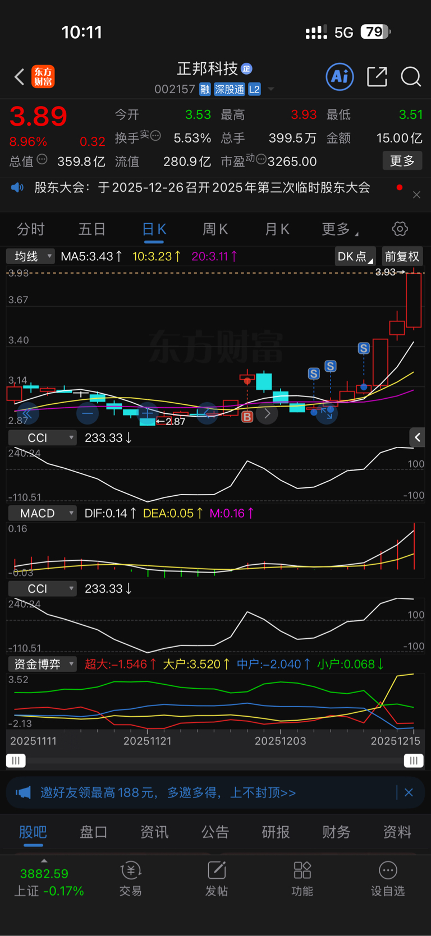Open the first CCI indicator dropdown

(x=42, y=437)
